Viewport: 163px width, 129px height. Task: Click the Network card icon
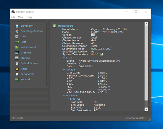(17, 79)
